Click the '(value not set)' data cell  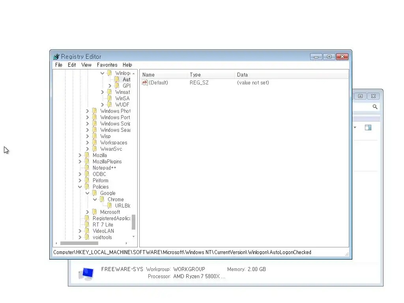tap(253, 82)
